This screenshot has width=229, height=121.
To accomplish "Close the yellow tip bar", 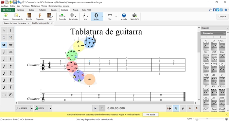I will pos(226,114).
